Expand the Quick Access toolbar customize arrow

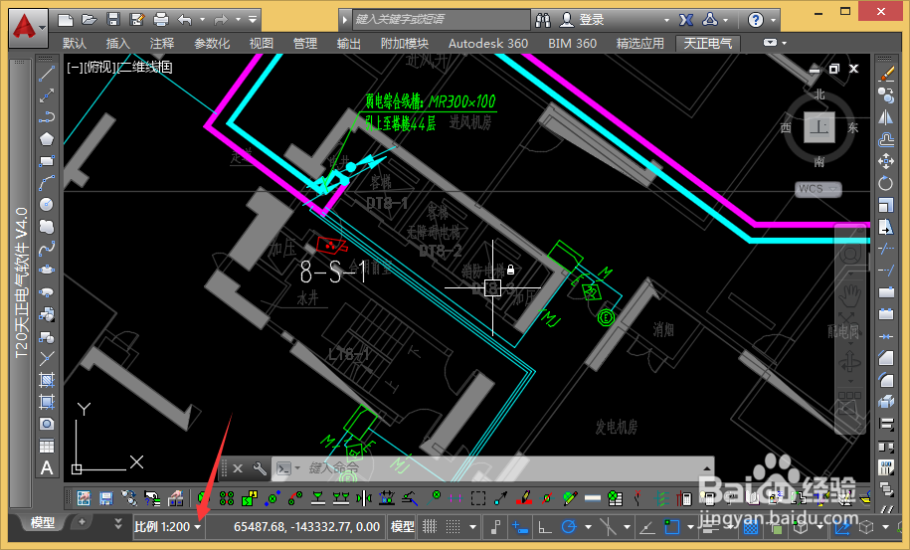[253, 20]
